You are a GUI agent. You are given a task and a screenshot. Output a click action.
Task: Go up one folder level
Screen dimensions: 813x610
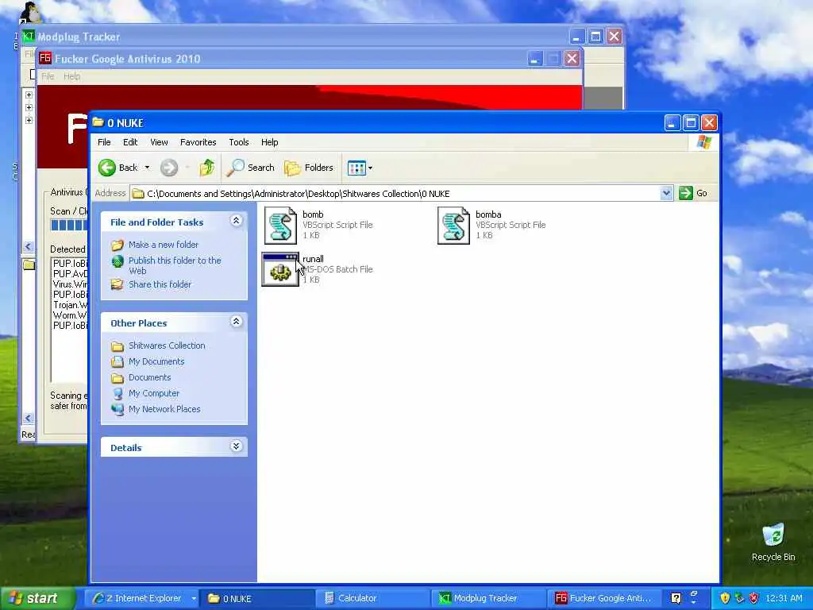[x=207, y=168]
